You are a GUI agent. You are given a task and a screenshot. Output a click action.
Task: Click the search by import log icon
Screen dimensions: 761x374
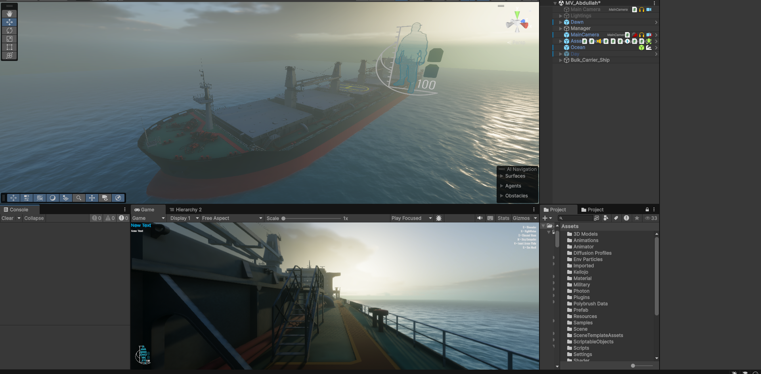click(x=626, y=218)
